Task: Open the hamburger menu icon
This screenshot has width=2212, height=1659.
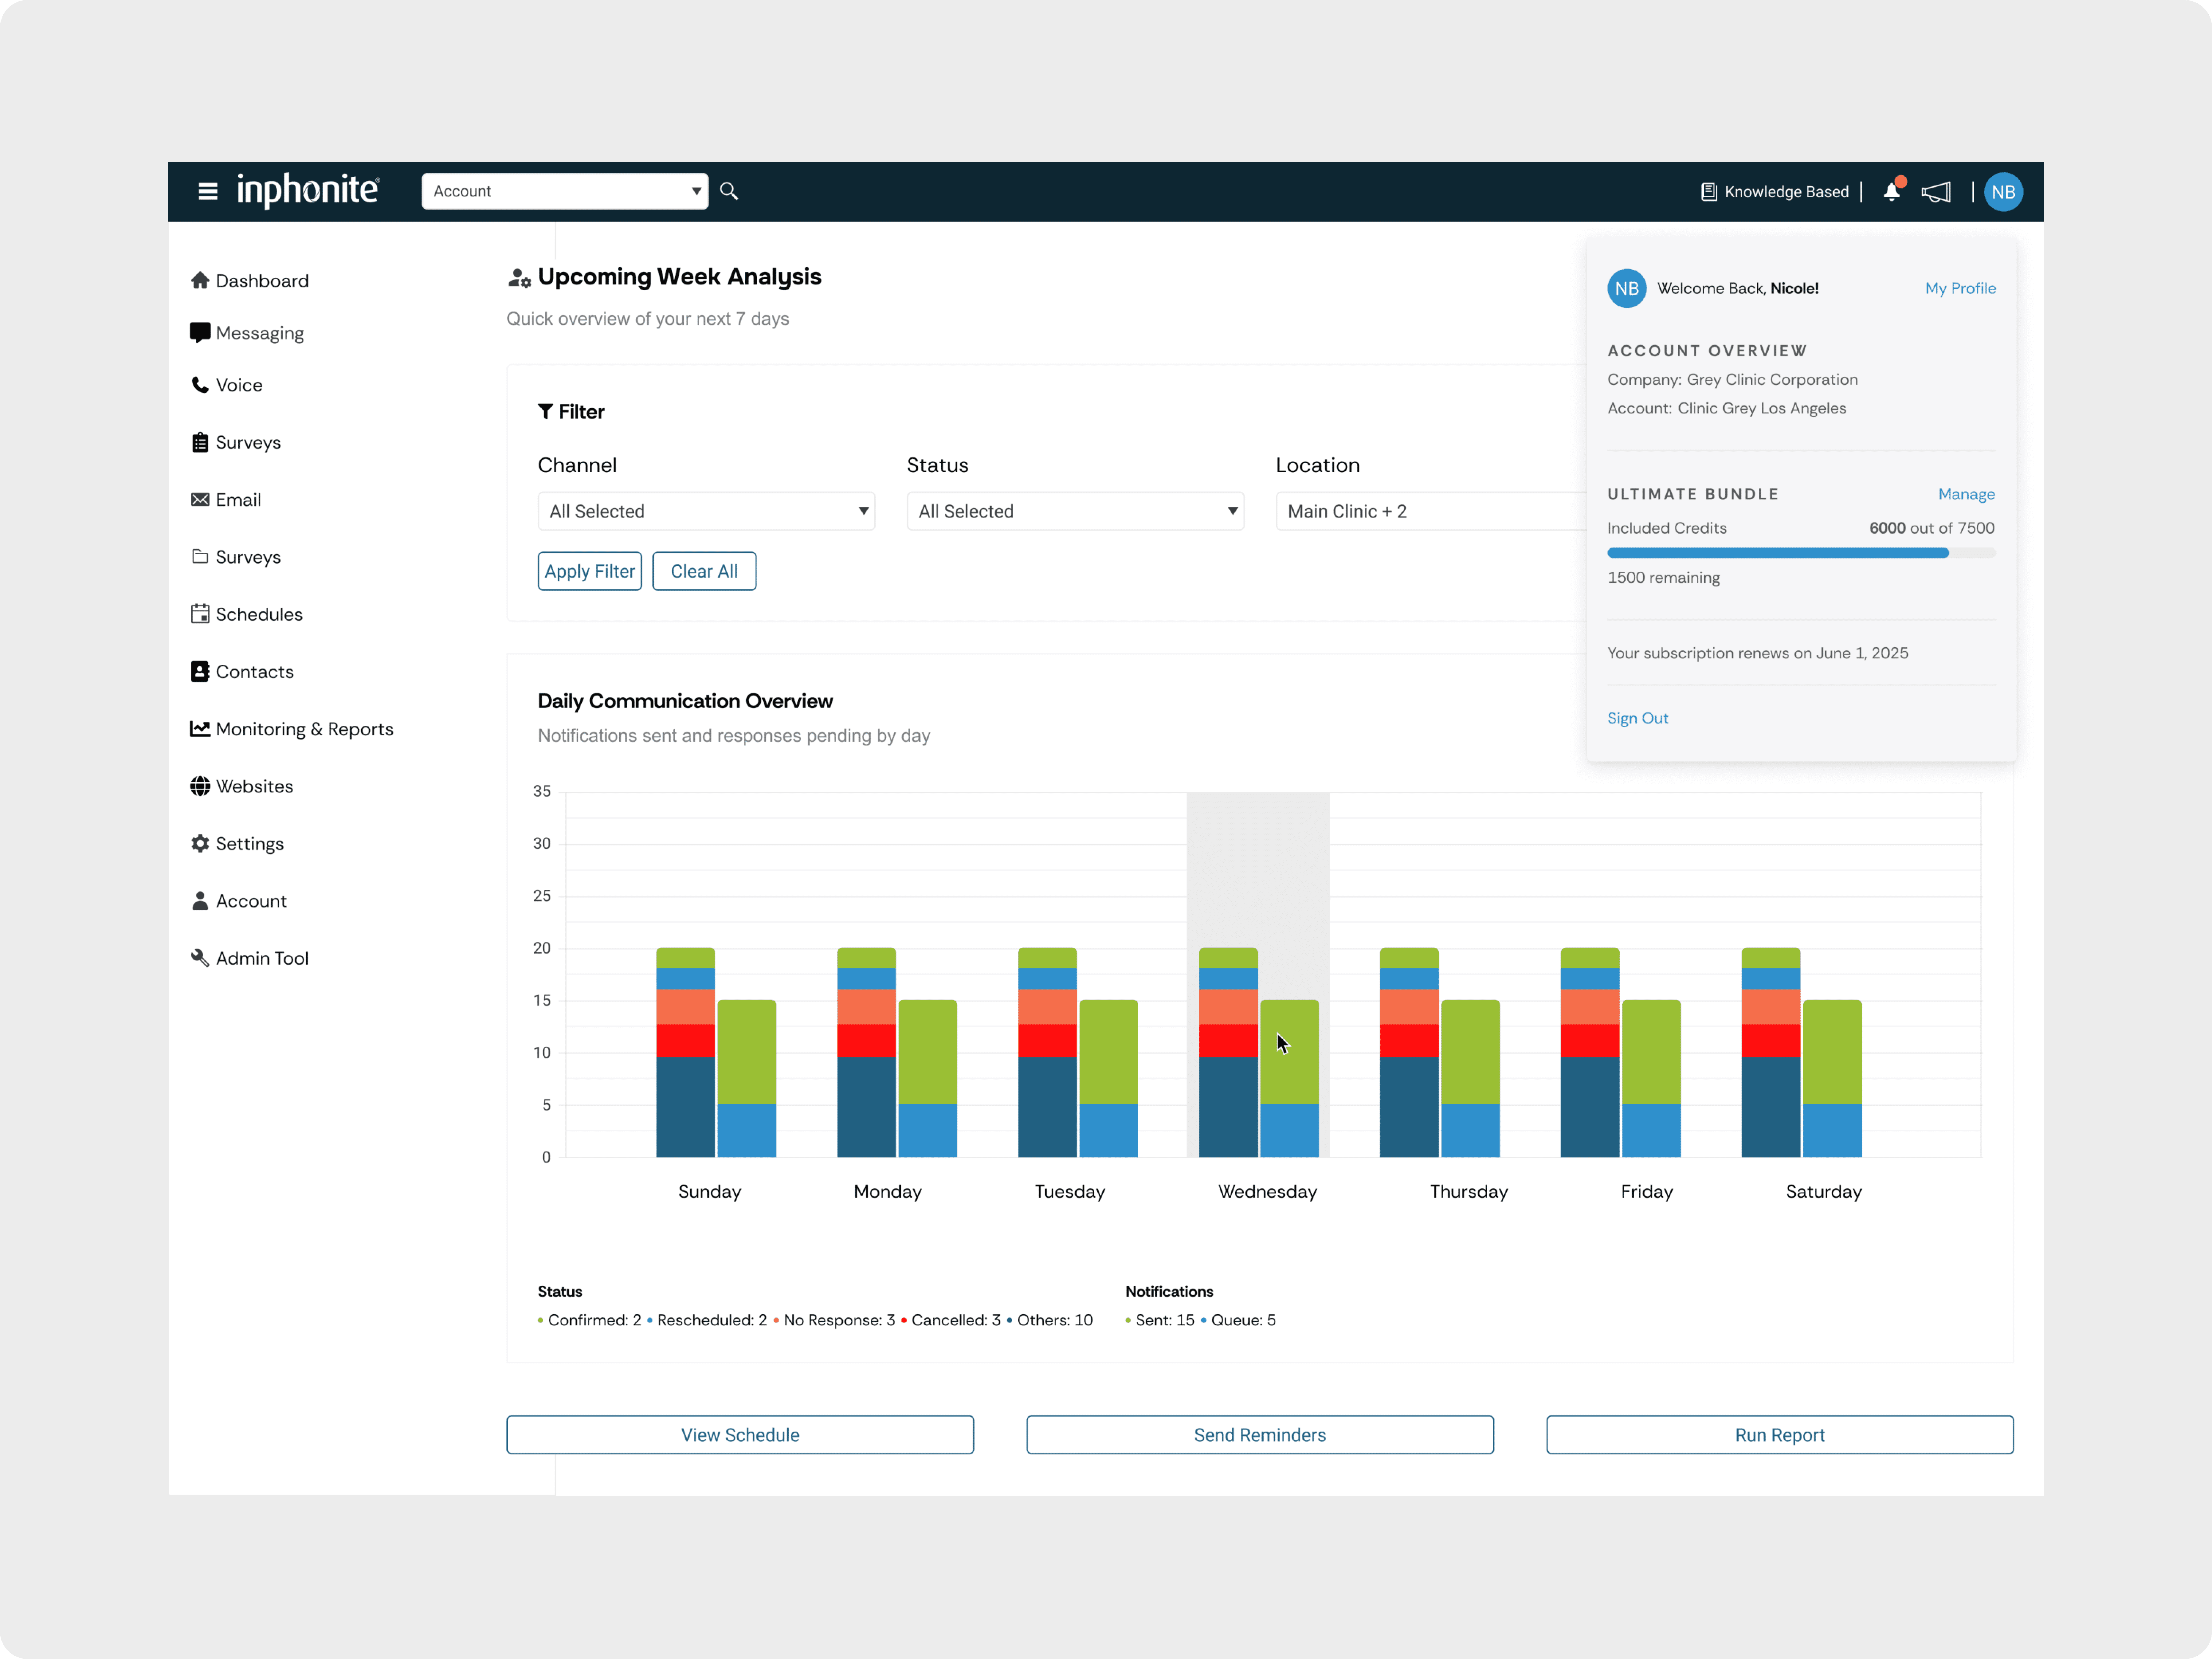Action: tap(208, 191)
